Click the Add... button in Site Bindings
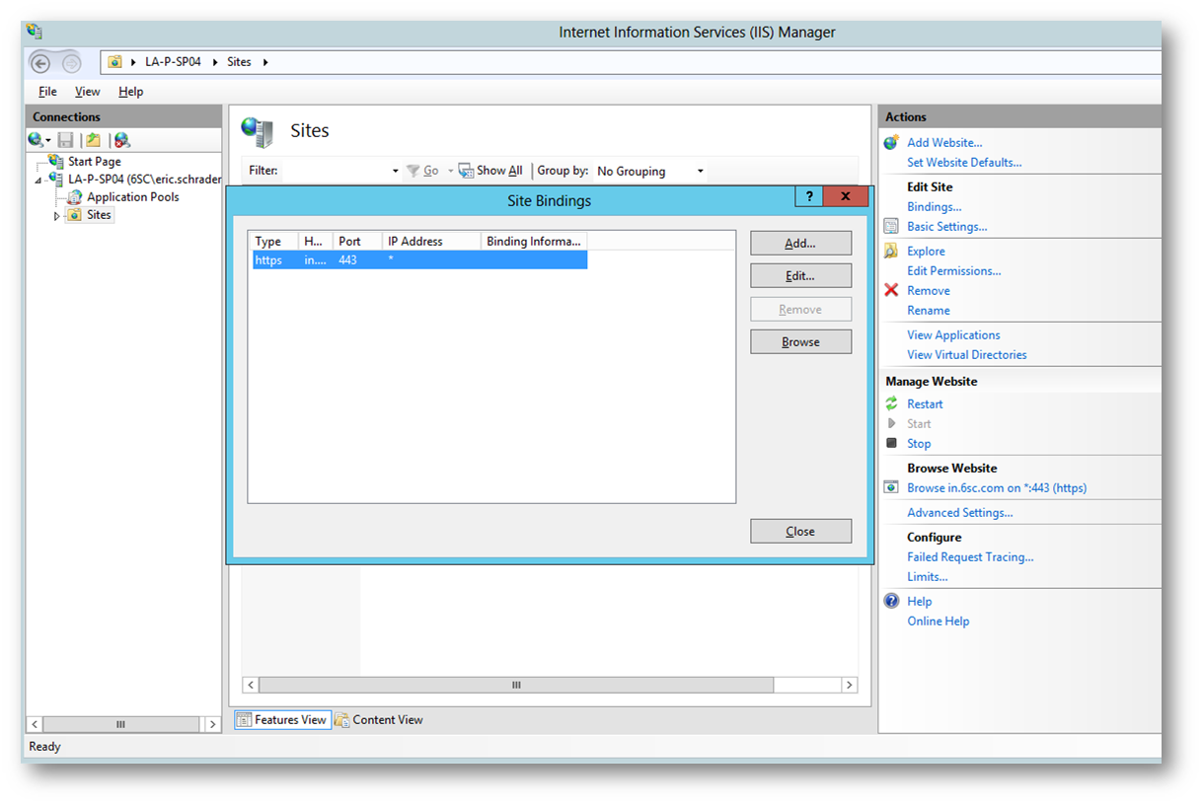 800,243
